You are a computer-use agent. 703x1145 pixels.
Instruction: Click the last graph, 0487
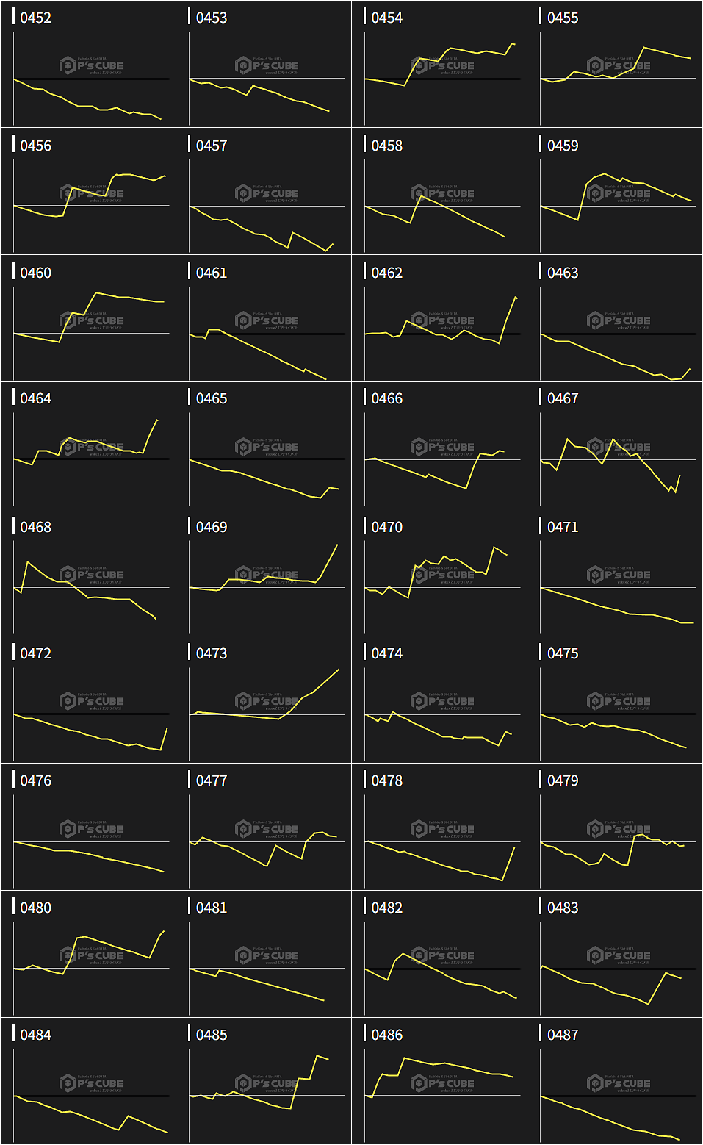615,1082
